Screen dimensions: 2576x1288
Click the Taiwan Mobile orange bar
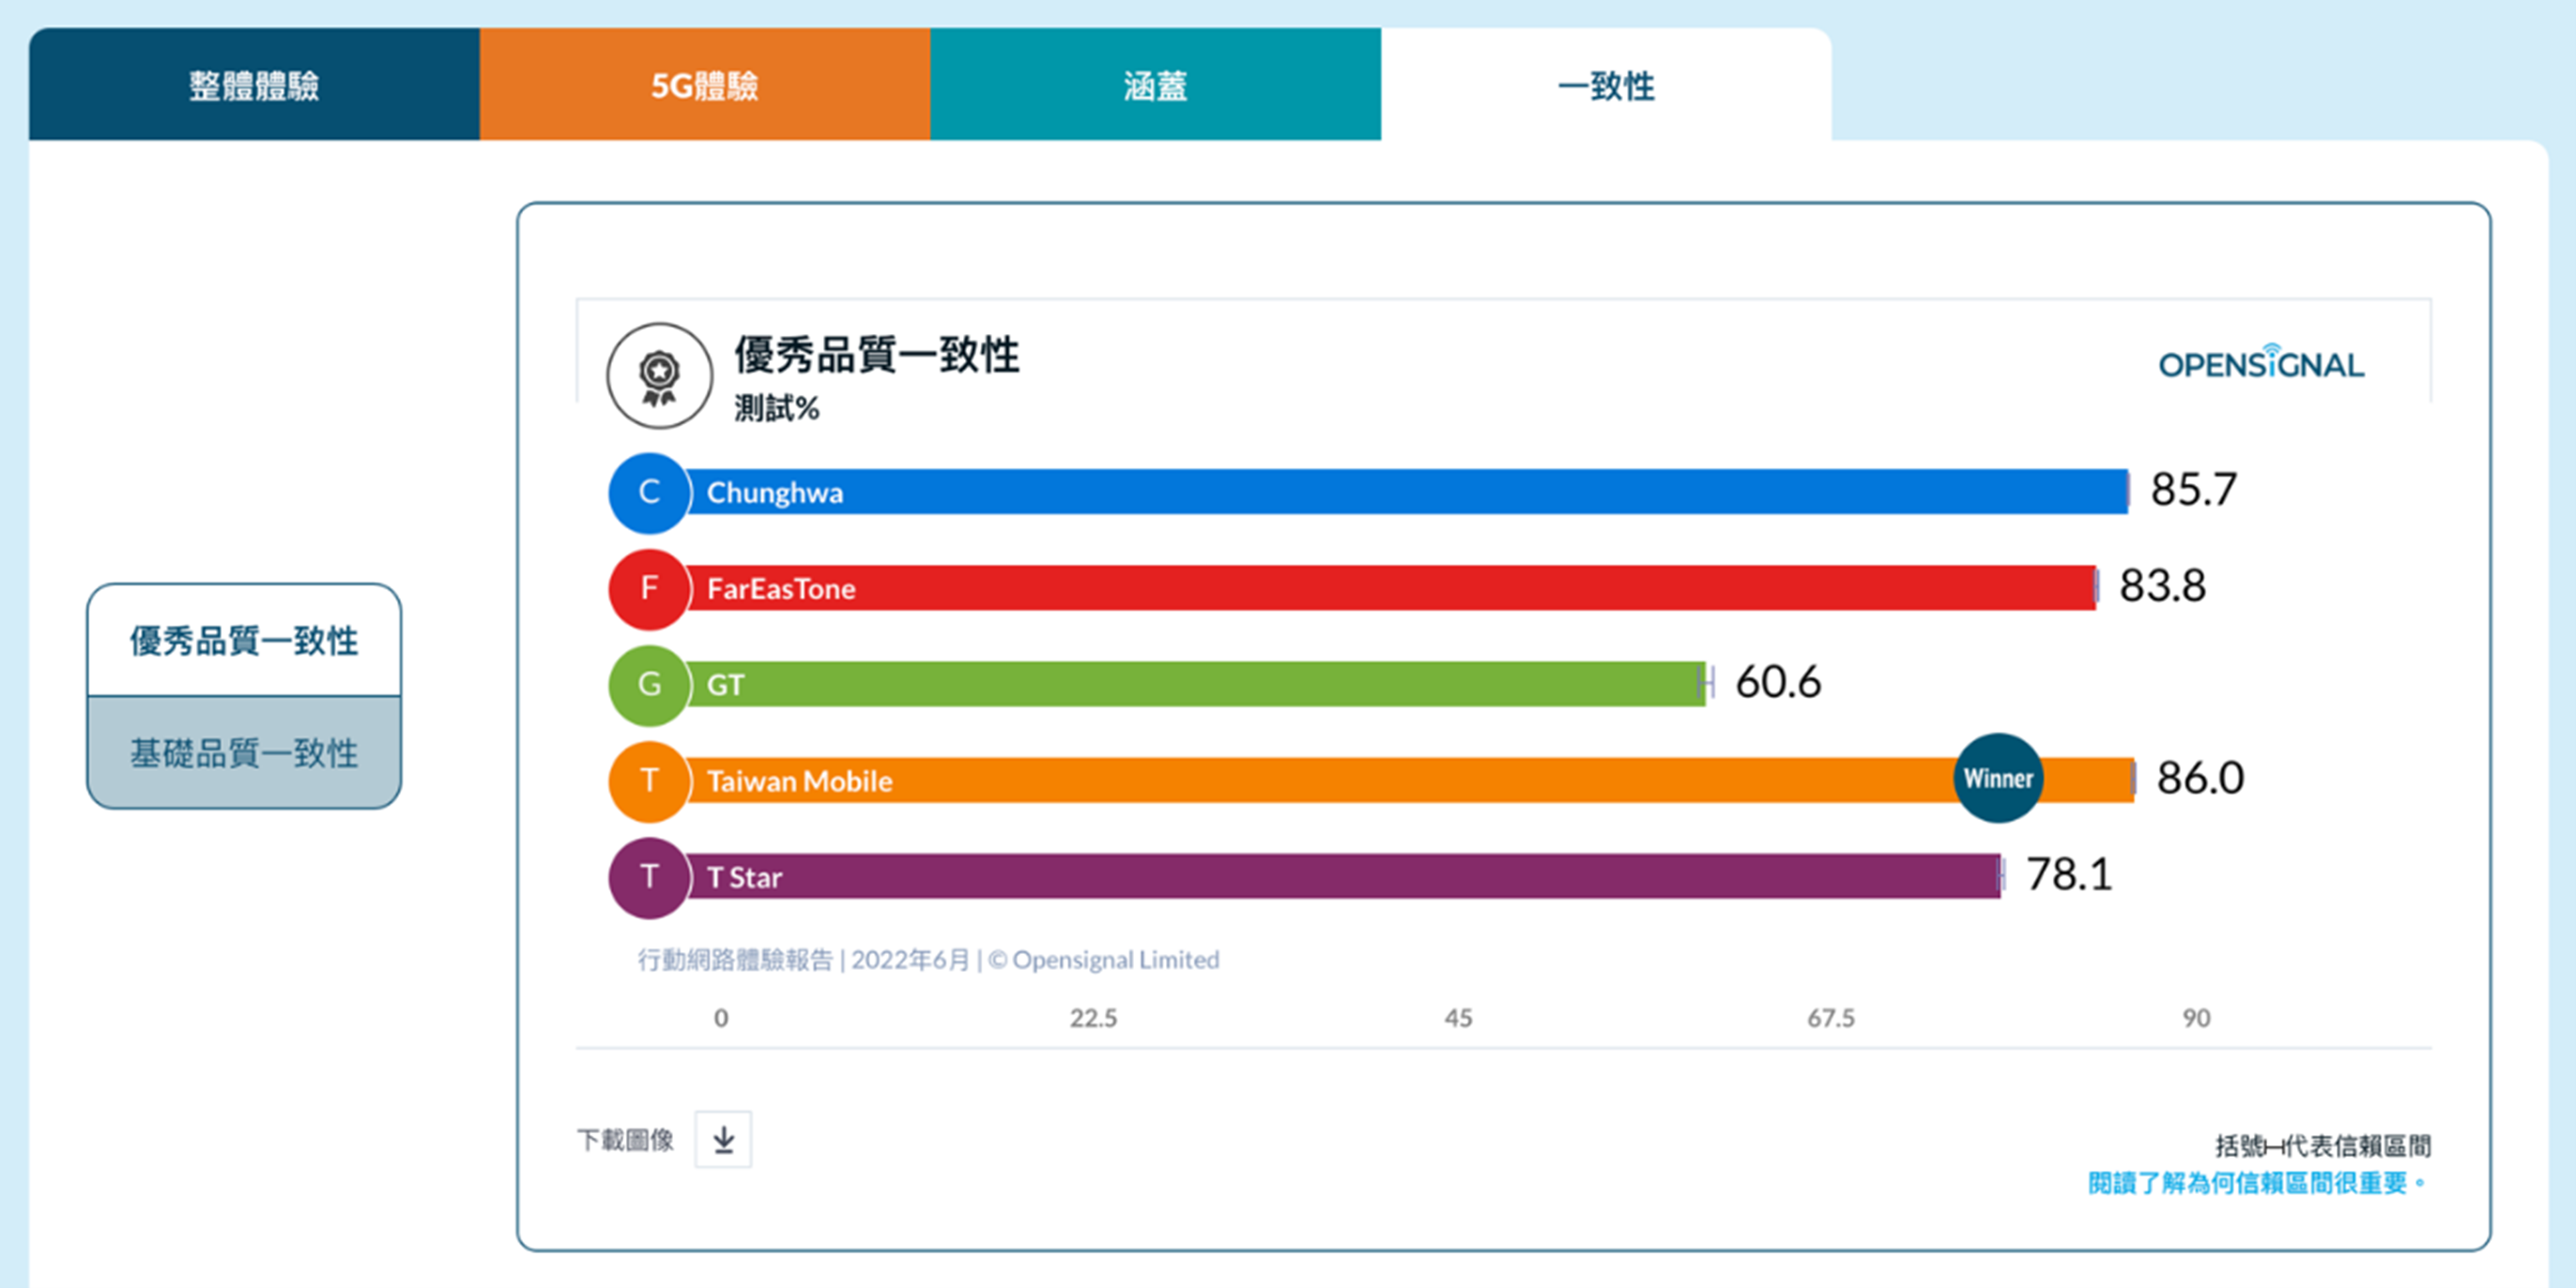(1400, 781)
